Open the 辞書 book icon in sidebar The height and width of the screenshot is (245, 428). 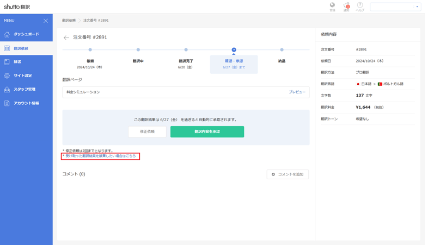point(7,62)
